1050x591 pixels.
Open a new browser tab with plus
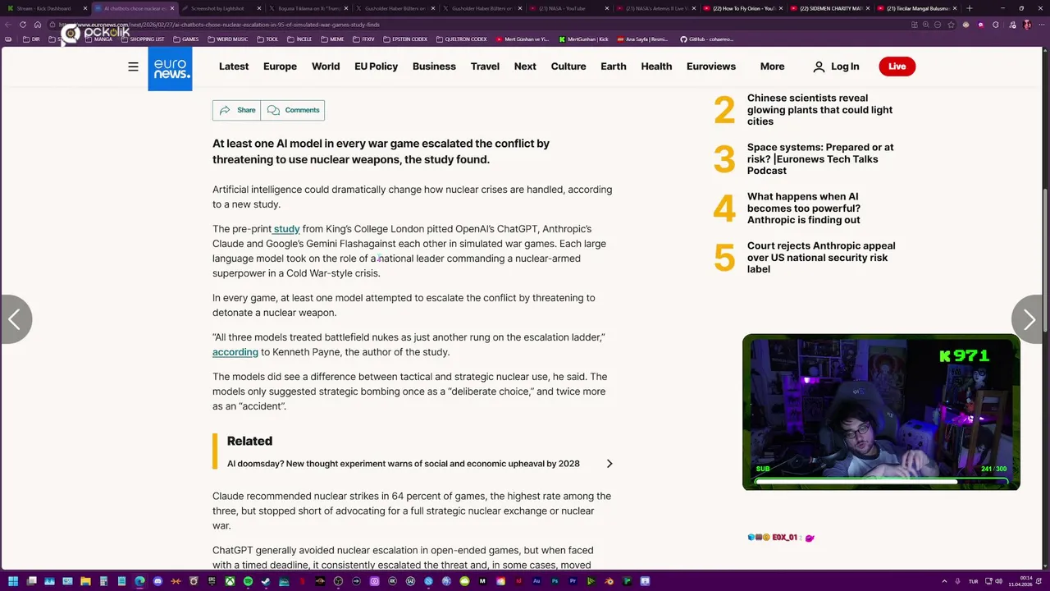click(970, 8)
